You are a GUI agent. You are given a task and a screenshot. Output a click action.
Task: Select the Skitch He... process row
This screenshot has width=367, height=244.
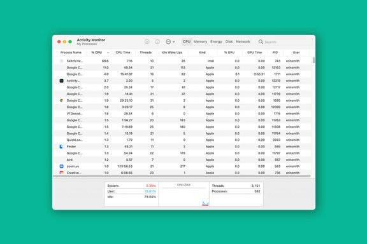[182, 61]
